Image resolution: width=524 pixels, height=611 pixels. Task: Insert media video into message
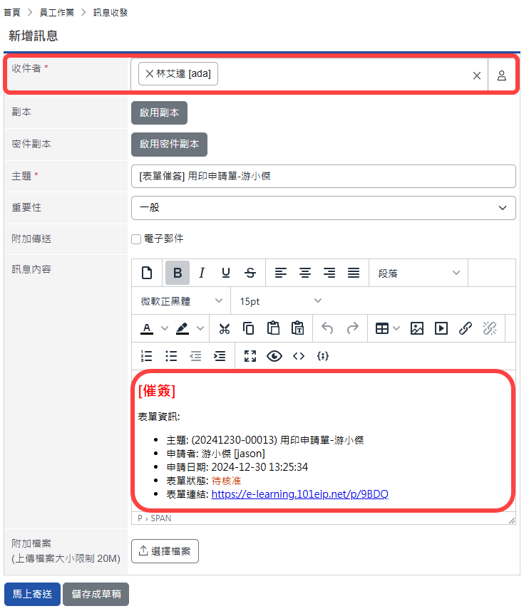441,328
